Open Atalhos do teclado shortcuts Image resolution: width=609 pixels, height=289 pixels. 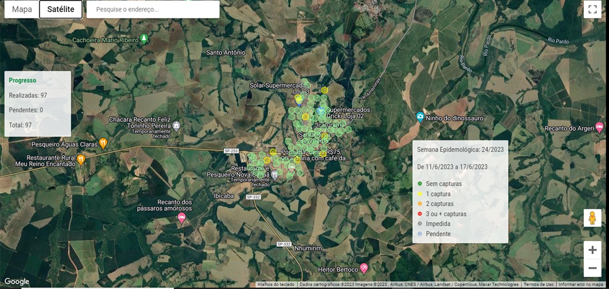[x=276, y=284]
